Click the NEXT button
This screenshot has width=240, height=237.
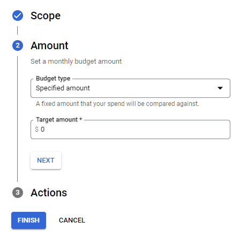pyautogui.click(x=46, y=160)
